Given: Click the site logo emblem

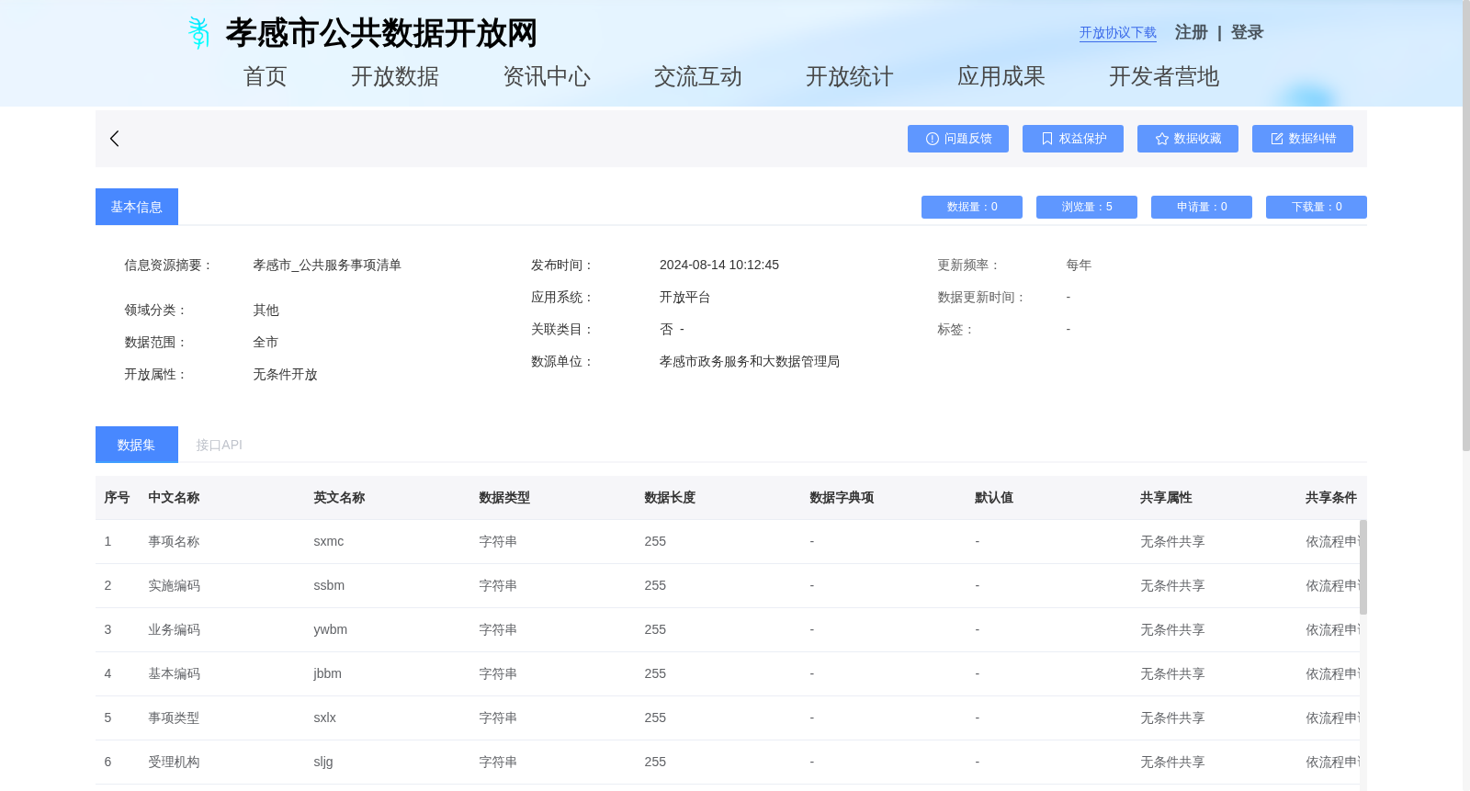Looking at the screenshot, I should click(198, 33).
